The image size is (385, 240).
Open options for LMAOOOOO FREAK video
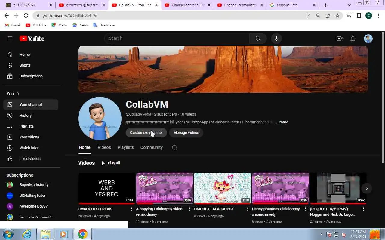[x=132, y=209]
